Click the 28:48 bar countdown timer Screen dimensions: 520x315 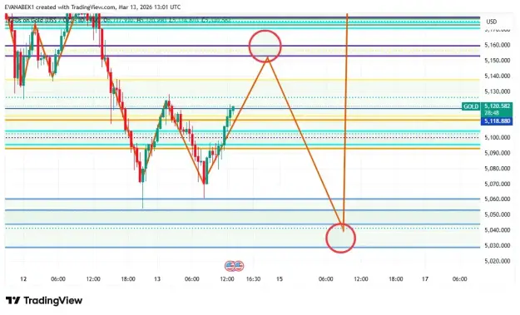point(491,113)
